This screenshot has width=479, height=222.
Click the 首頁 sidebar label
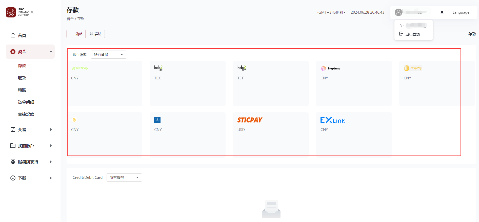pyautogui.click(x=22, y=35)
